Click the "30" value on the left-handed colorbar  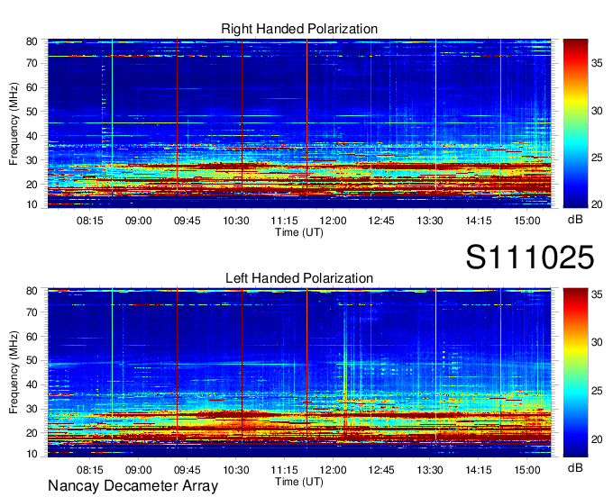597,342
